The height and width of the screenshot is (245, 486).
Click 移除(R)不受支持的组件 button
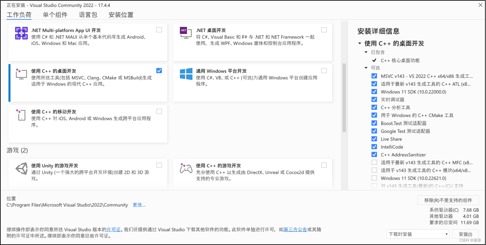[448, 200]
